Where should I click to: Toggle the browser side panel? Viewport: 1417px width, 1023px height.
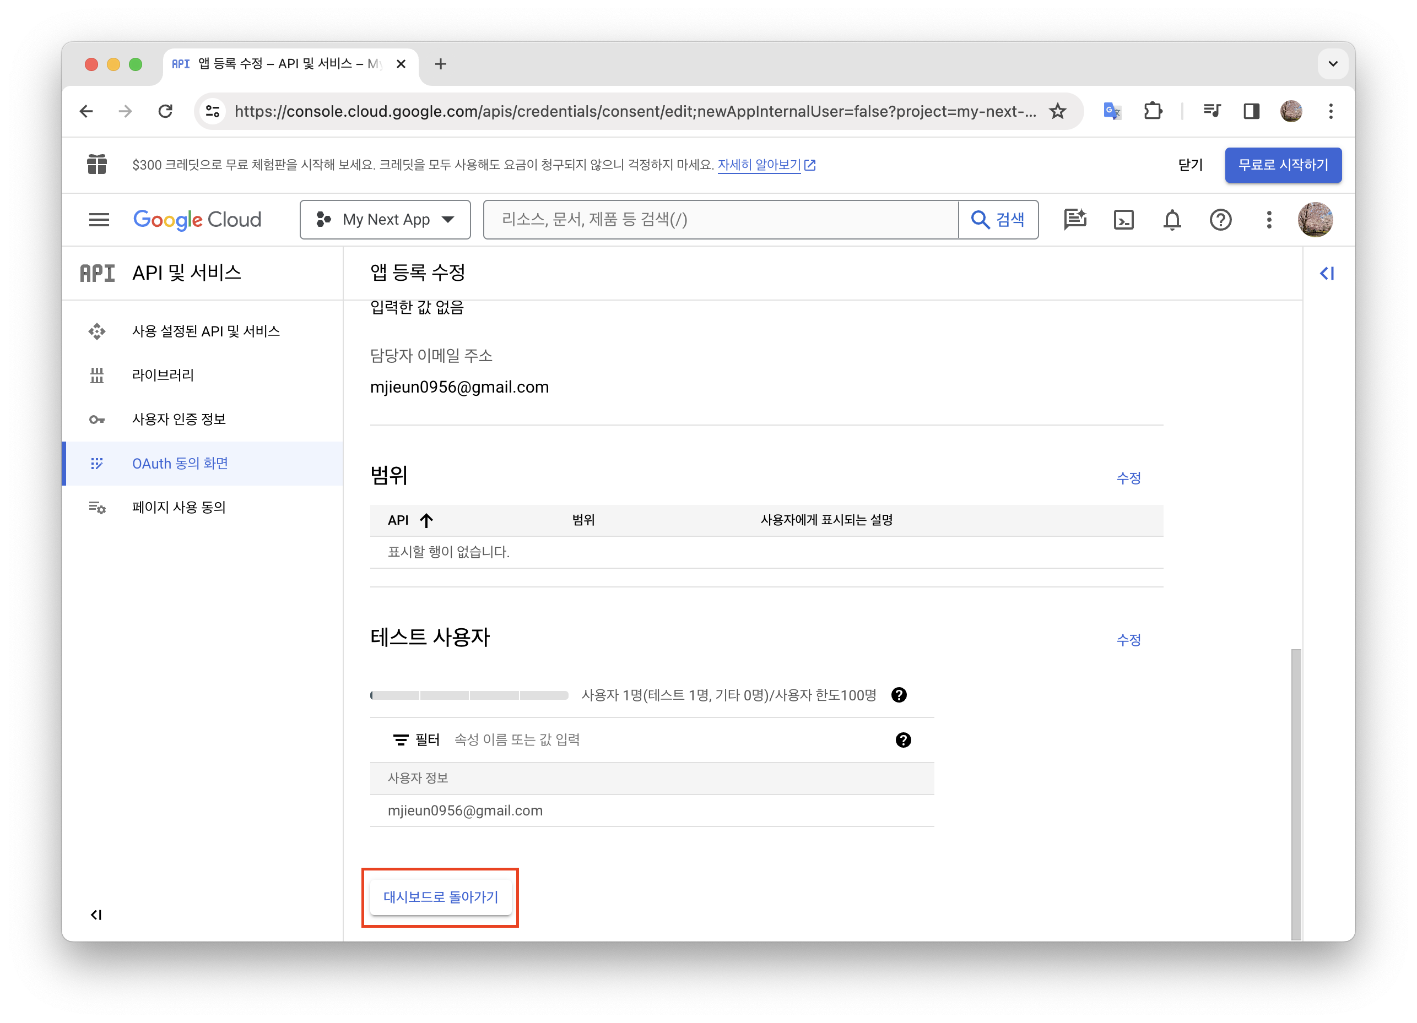1251,111
